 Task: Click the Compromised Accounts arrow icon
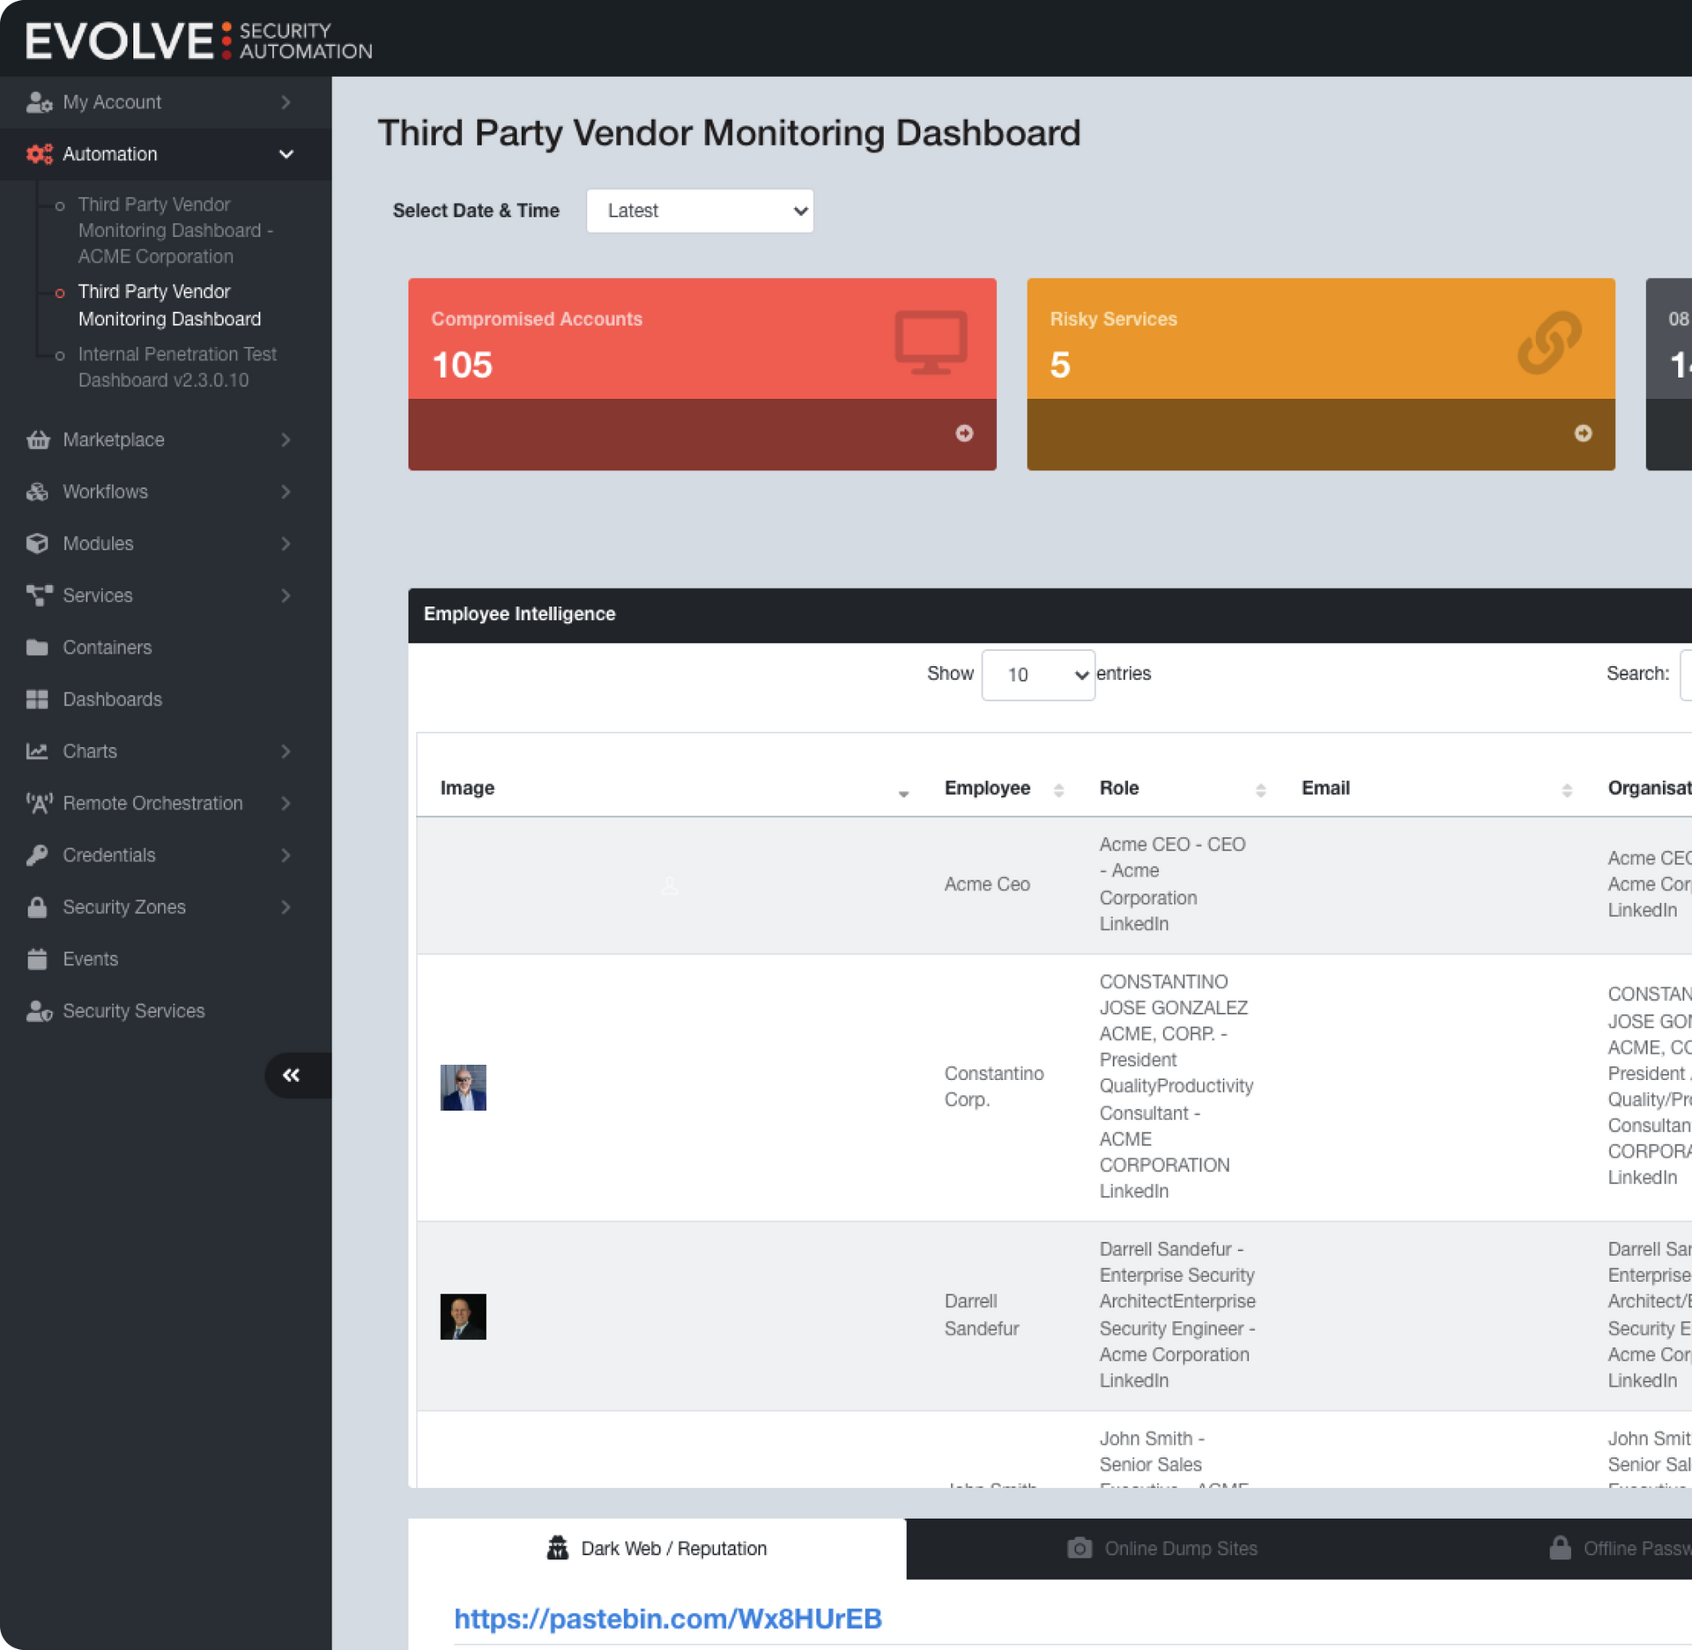(964, 433)
